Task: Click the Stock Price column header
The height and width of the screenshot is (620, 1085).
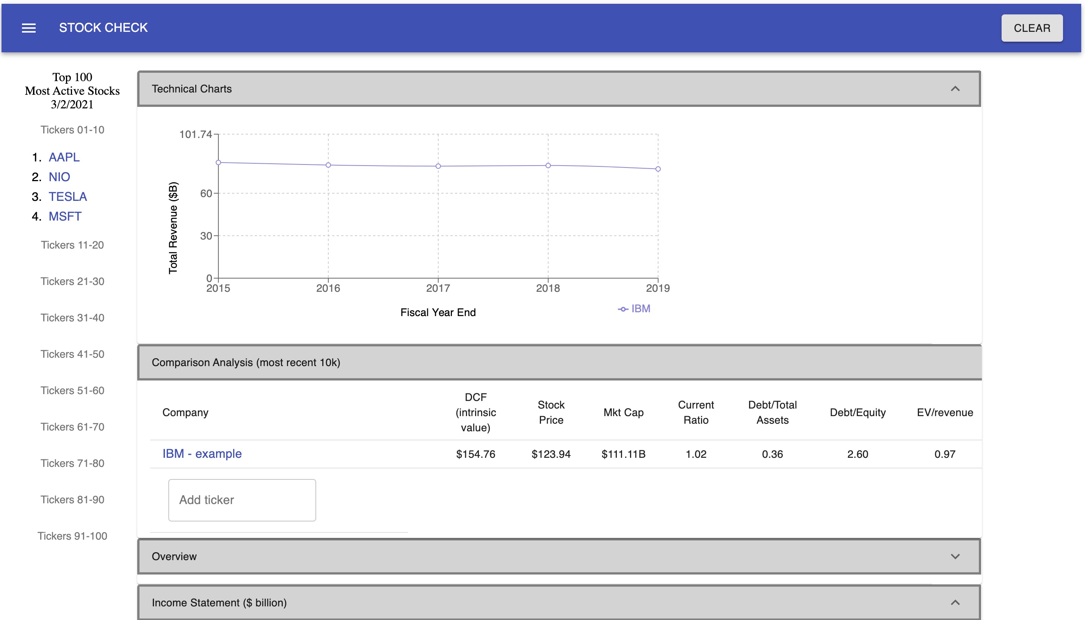Action: point(551,412)
